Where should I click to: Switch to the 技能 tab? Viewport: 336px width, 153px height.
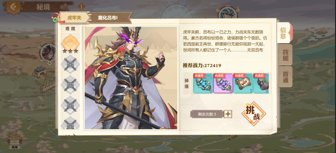(x=285, y=55)
